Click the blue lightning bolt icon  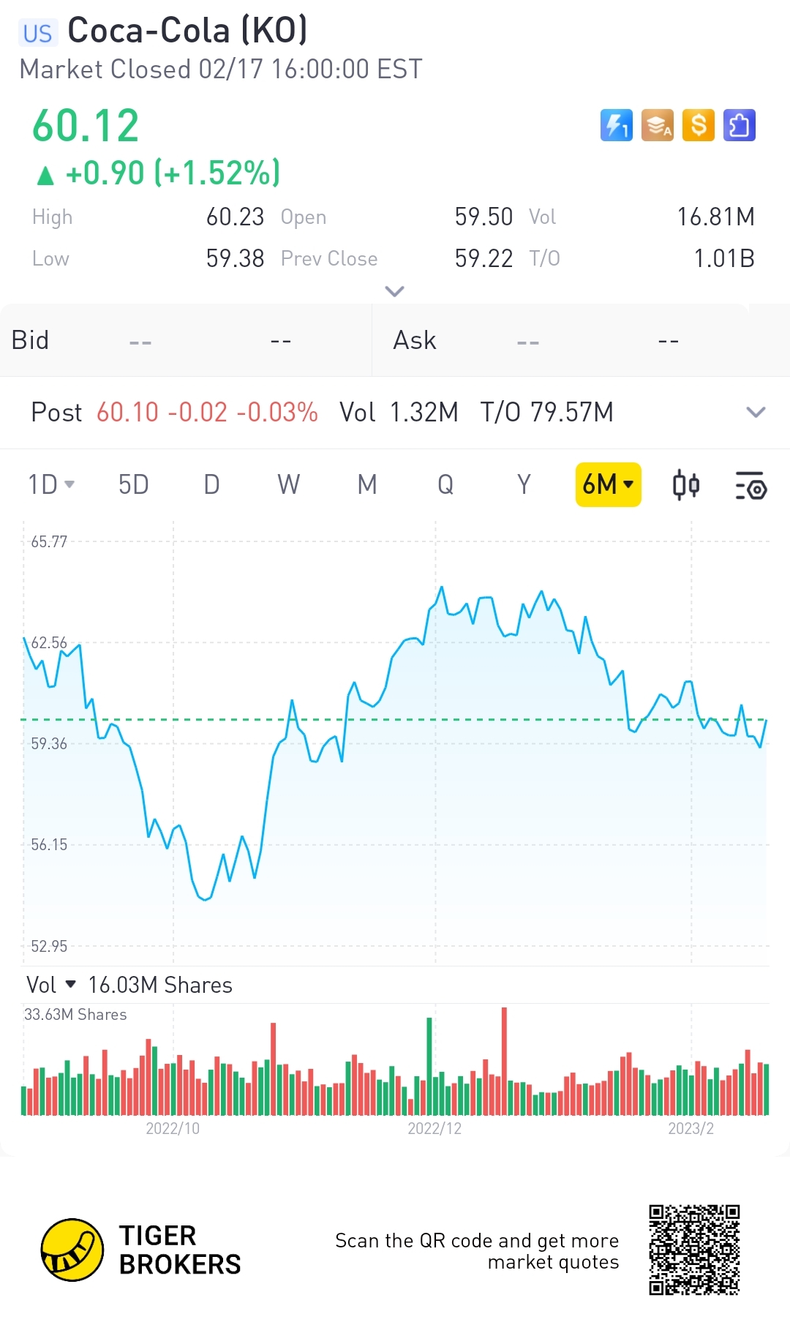coord(616,125)
